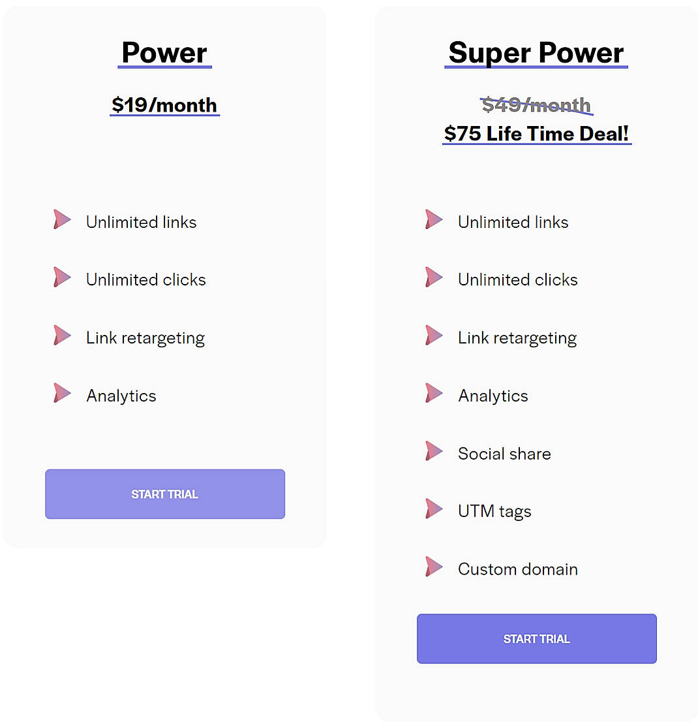Click the crossed-out $49/month price
The height and width of the screenshot is (726, 698).
point(536,104)
